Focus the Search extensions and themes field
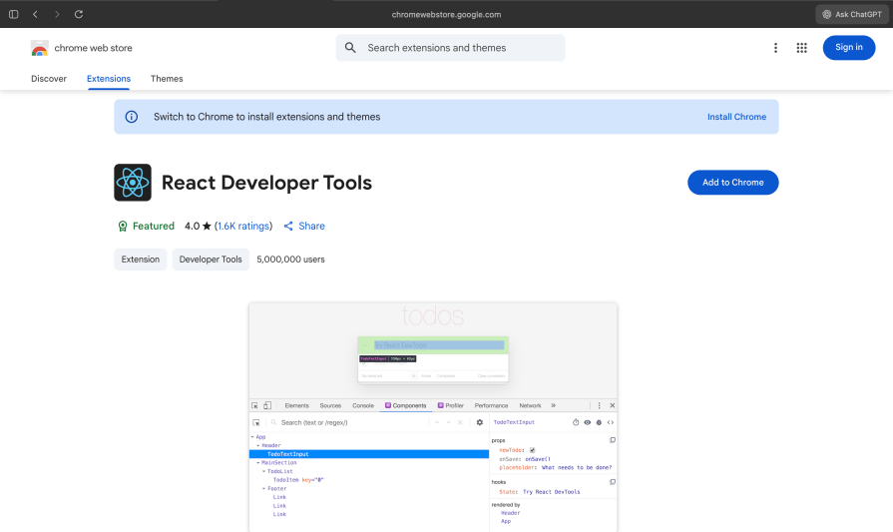 click(x=450, y=48)
